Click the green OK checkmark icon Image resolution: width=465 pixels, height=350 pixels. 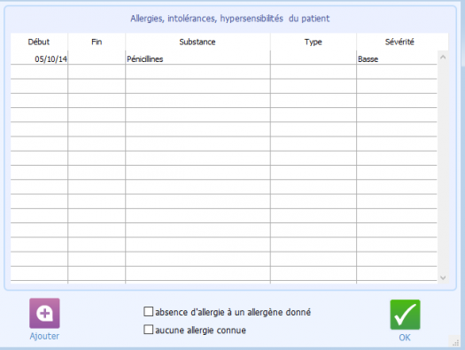[x=405, y=315]
